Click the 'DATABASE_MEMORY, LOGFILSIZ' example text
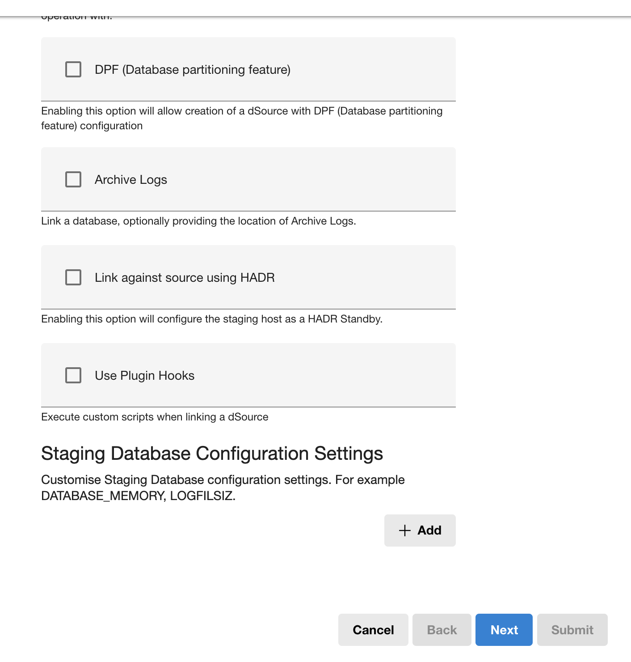 click(x=138, y=496)
